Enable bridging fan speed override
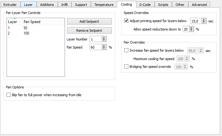Viewport: 222px width, 136px height. click(126, 66)
